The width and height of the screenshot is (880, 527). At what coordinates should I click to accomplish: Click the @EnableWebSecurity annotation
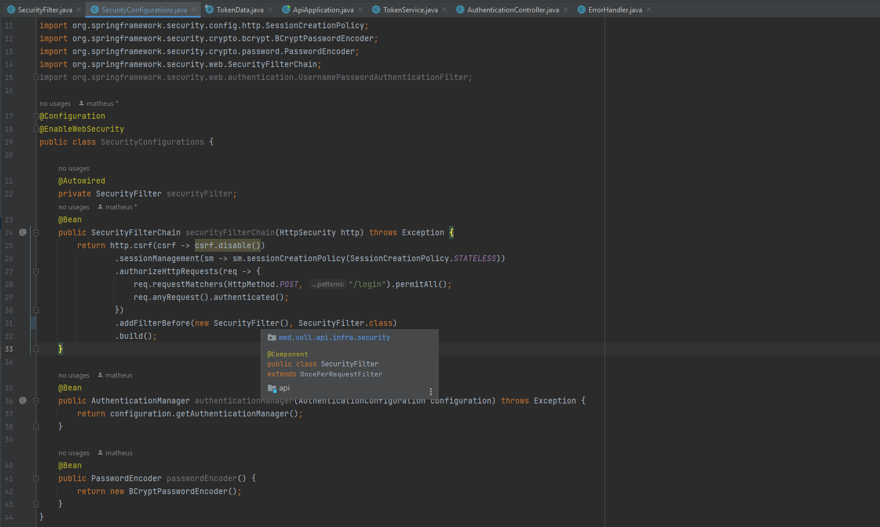pos(82,129)
